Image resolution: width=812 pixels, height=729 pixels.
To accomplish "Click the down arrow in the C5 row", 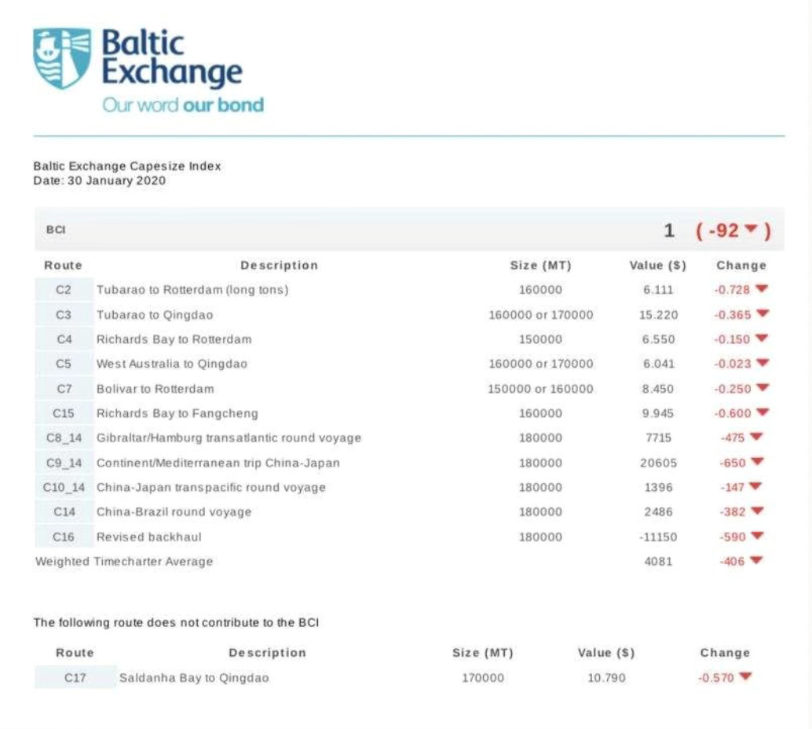I will (761, 364).
